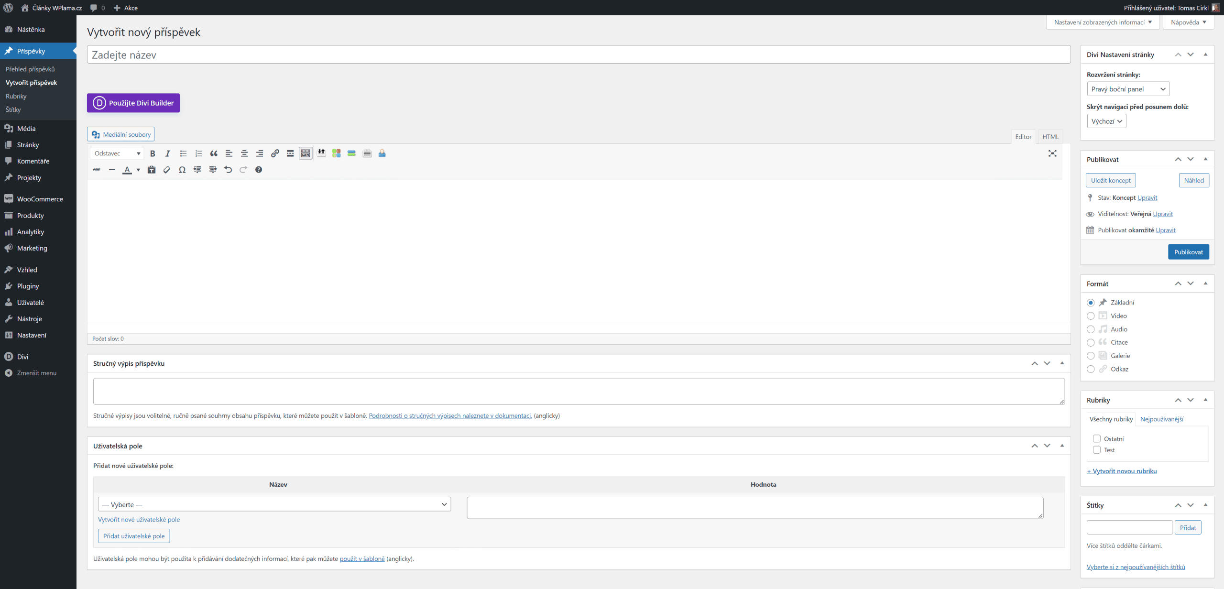The width and height of the screenshot is (1224, 589).
Task: Clear formatting with the eraser icon
Action: 167,170
